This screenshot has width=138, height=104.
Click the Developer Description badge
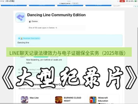pos(29,38)
